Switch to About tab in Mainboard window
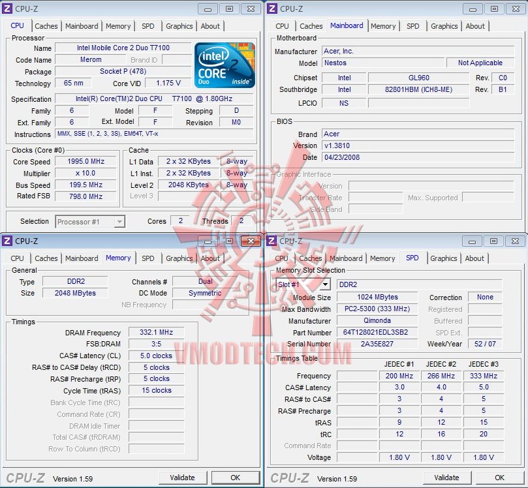 pos(475,26)
